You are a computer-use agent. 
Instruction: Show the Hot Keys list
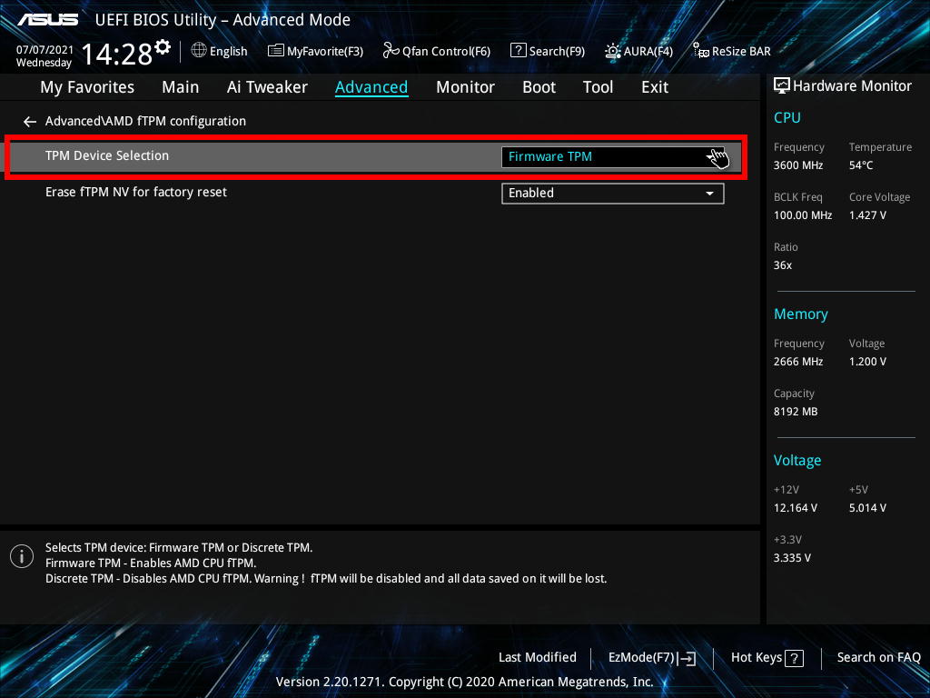(x=767, y=658)
